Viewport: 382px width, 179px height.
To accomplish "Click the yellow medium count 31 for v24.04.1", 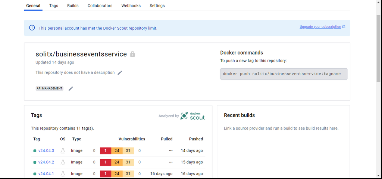I will [128, 174].
